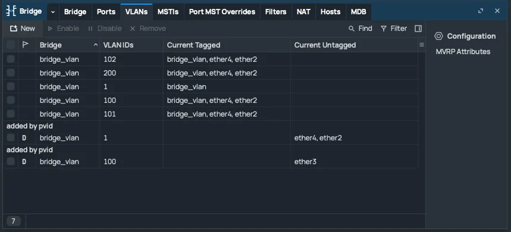Open the MVRP Attributes link
The height and width of the screenshot is (232, 511).
click(463, 52)
